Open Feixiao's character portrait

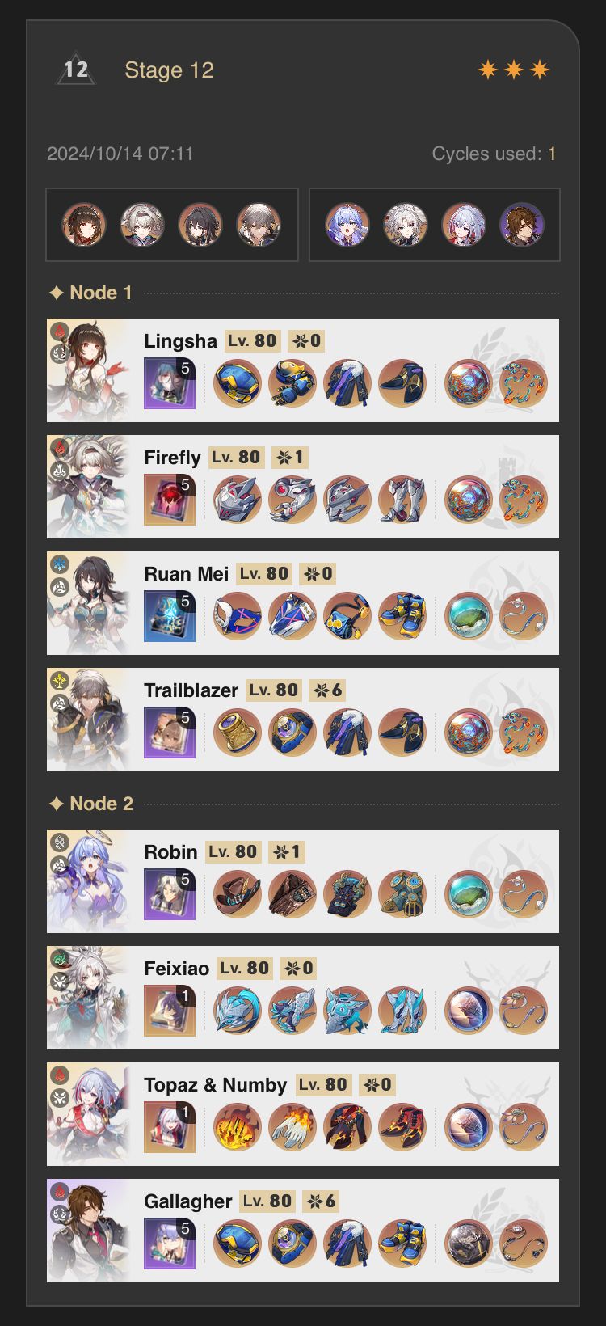(89, 998)
